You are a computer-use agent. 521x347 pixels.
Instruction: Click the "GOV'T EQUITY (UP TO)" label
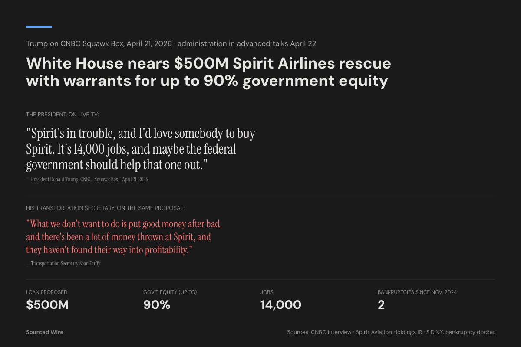[170, 292]
